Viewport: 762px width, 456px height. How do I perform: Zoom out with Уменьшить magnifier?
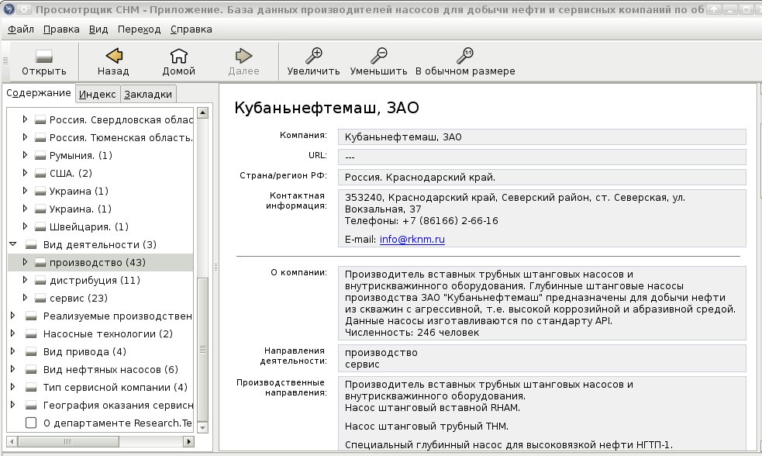(378, 62)
